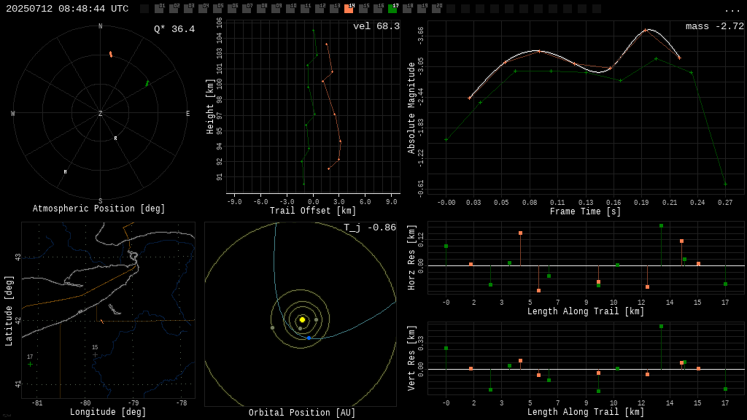Viewport: 747px width, 420px height.
Task: Click the M marker in the sky plot
Action: tap(65, 172)
